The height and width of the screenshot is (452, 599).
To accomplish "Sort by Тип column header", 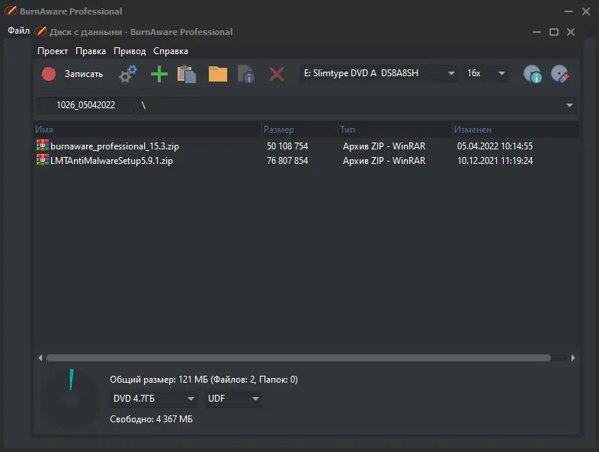I will 395,130.
